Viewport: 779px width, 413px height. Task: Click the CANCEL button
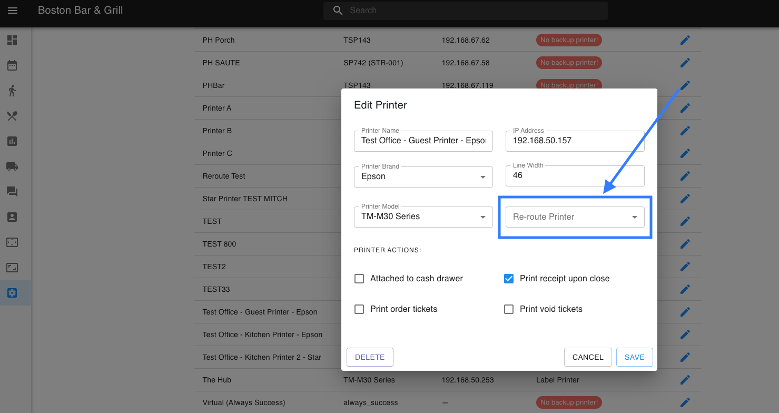588,357
